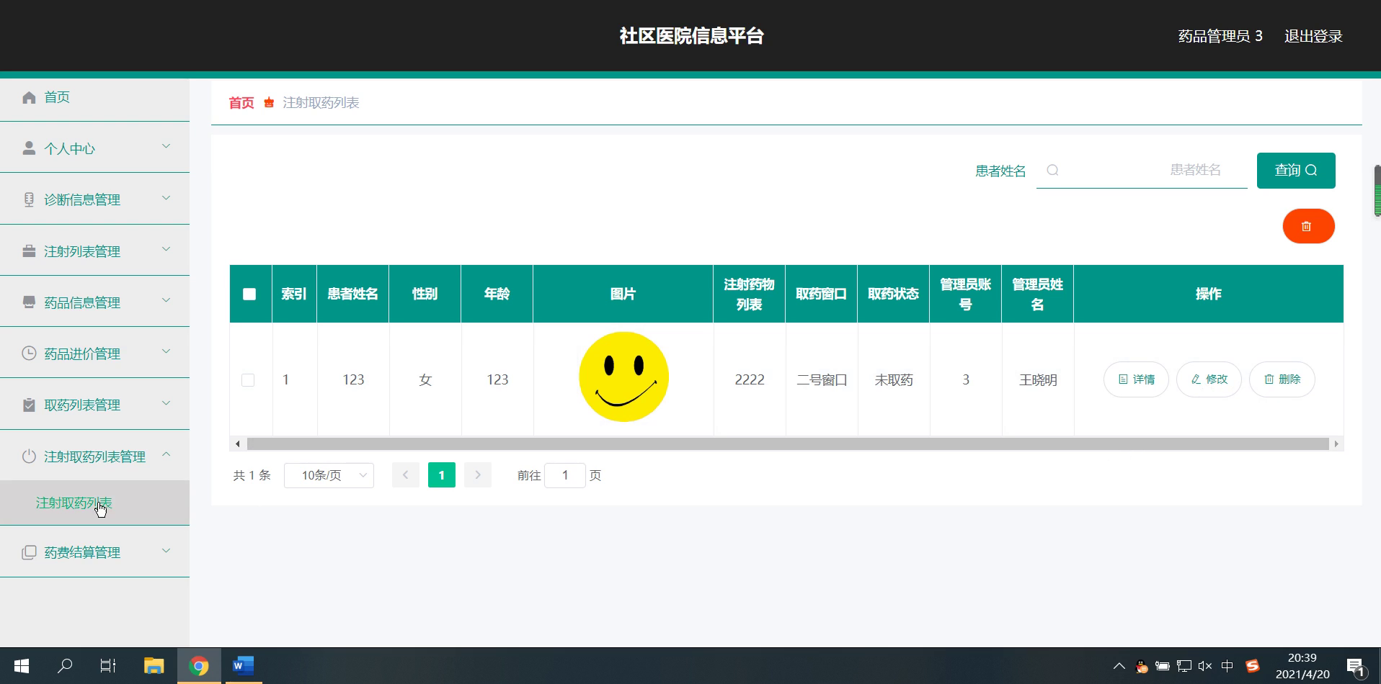Open the 10条/页 page size dropdown
The height and width of the screenshot is (684, 1381).
click(x=329, y=475)
